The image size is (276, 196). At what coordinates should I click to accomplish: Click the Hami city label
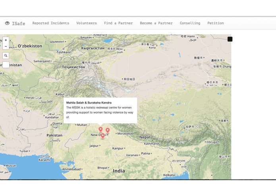[x=191, y=37]
